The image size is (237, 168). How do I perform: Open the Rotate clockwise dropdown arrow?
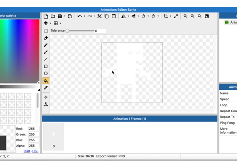[158, 16]
